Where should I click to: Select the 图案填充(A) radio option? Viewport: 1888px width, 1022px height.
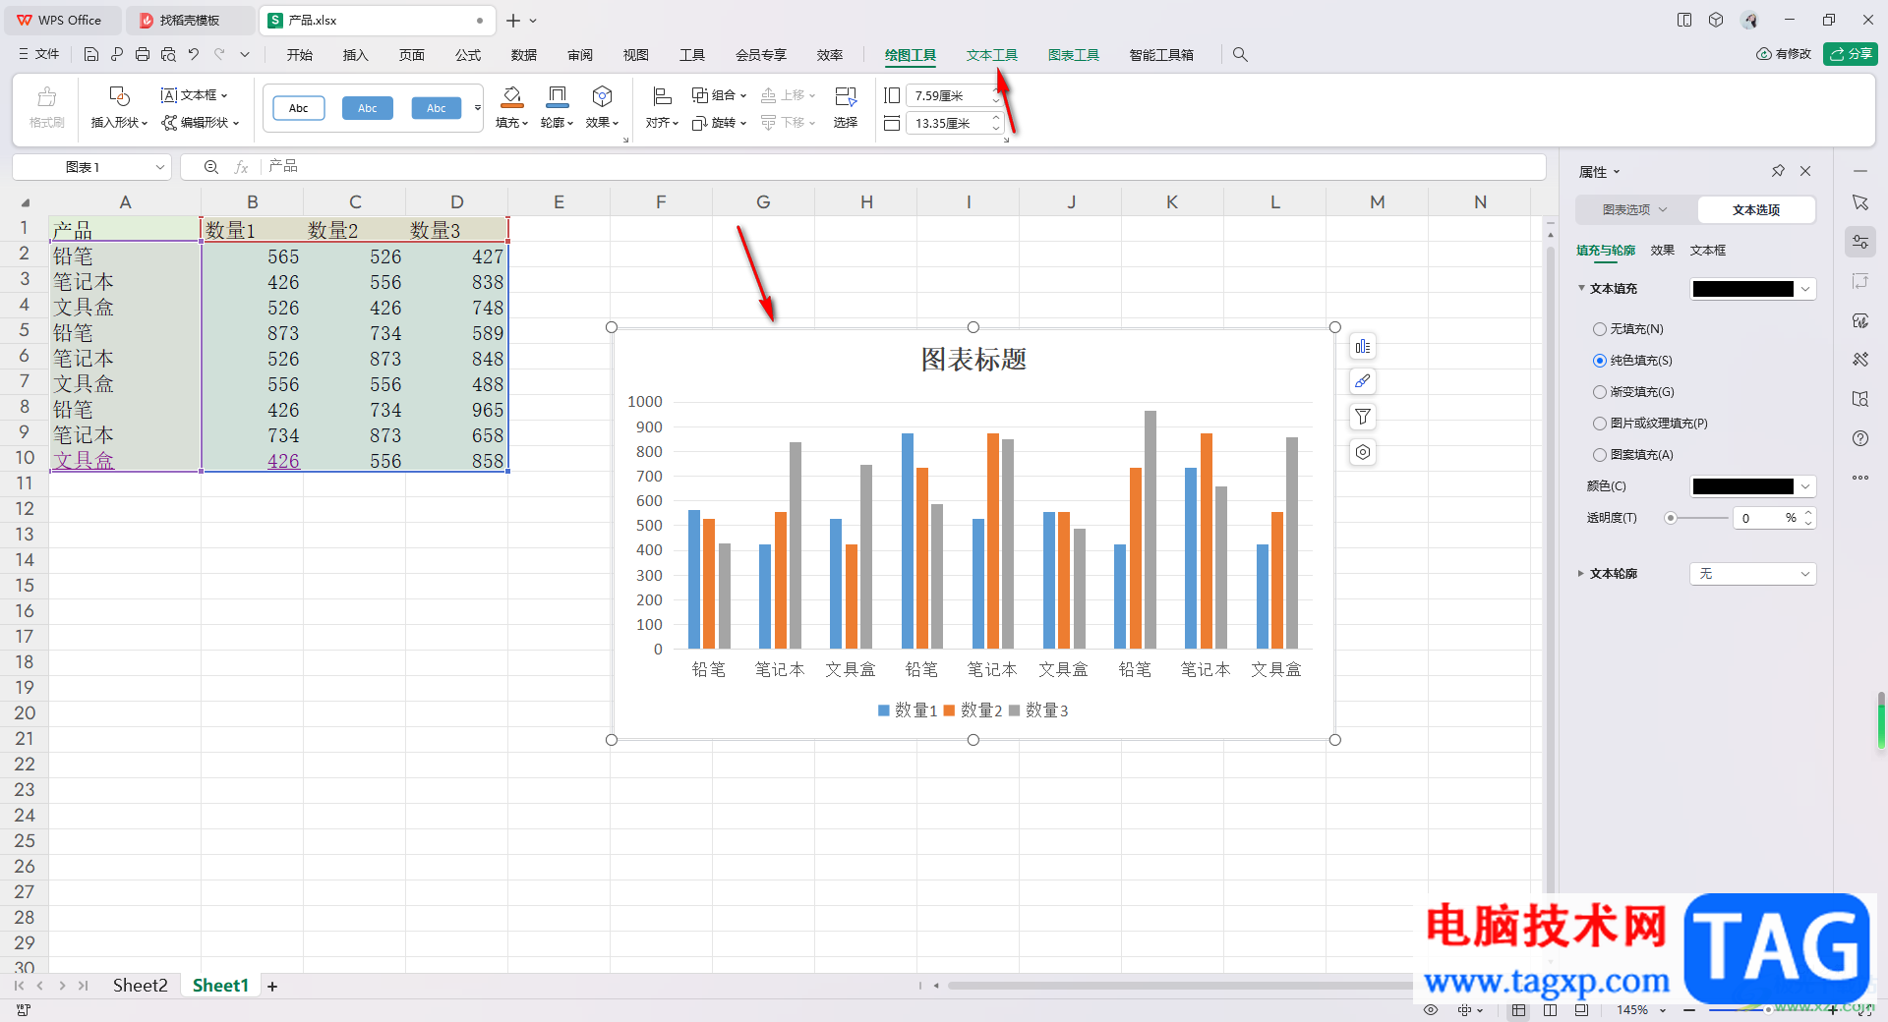(1600, 455)
